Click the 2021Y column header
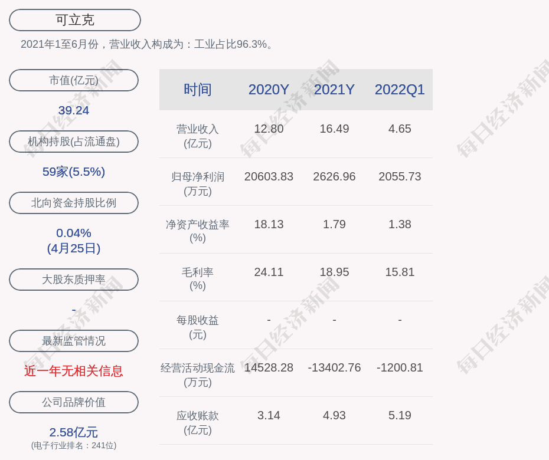 [334, 90]
